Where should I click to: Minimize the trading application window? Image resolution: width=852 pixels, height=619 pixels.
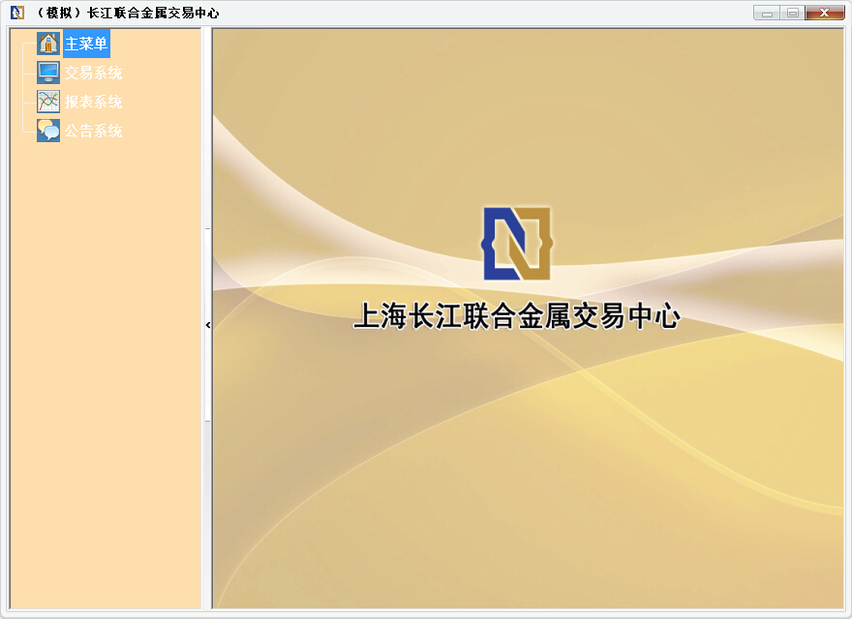pos(768,13)
